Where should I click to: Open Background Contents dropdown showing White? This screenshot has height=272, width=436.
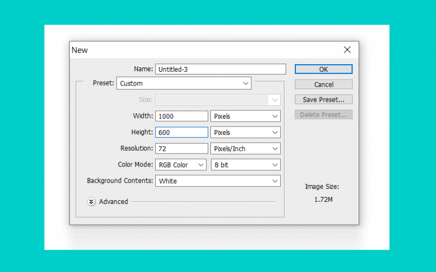217,181
